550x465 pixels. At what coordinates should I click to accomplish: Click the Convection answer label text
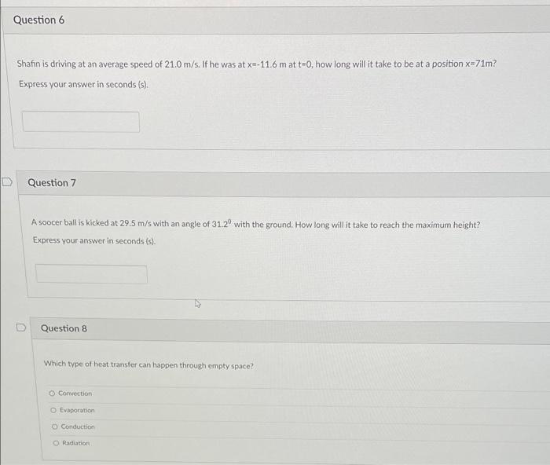click(x=75, y=394)
